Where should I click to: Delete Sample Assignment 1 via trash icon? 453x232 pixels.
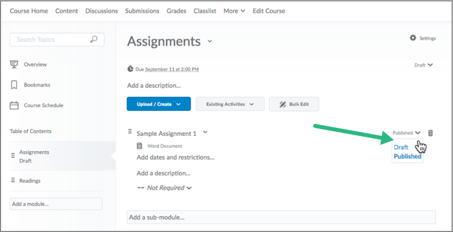click(x=430, y=133)
